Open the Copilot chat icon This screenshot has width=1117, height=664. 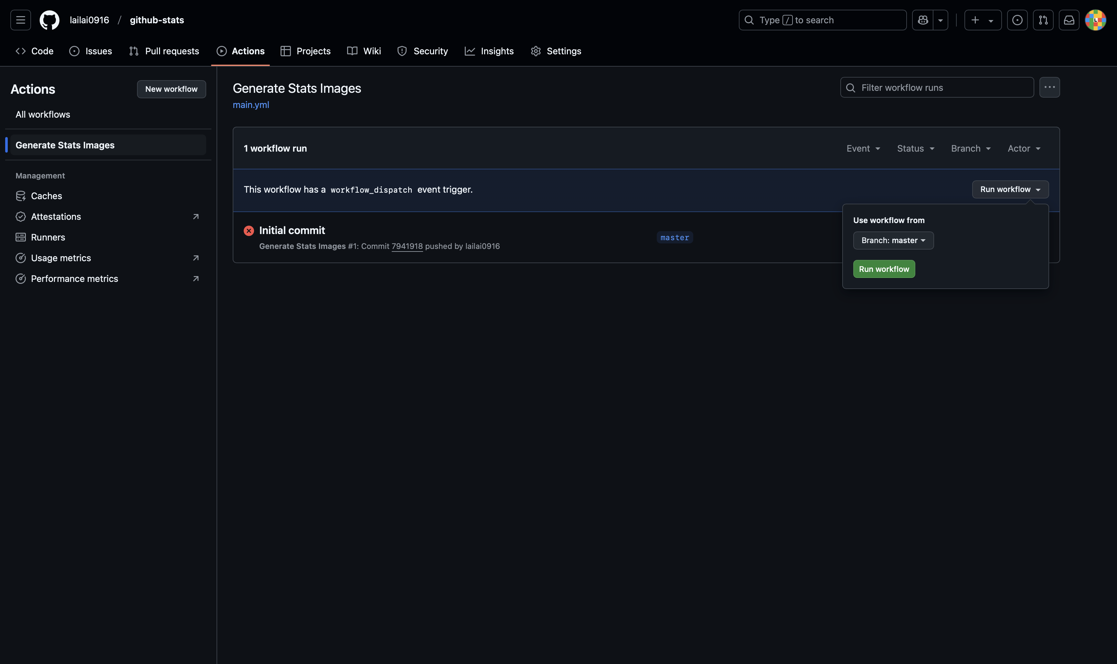pos(922,20)
